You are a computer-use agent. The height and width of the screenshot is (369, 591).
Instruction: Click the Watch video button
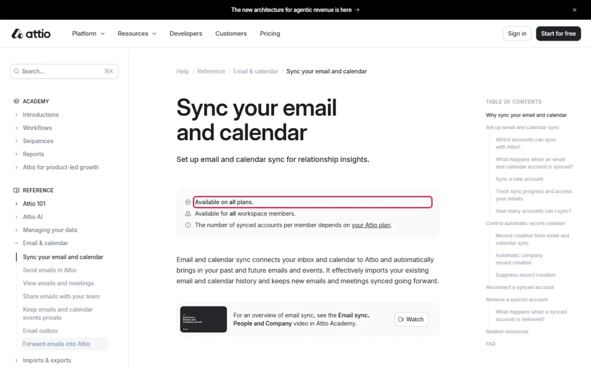tap(411, 319)
